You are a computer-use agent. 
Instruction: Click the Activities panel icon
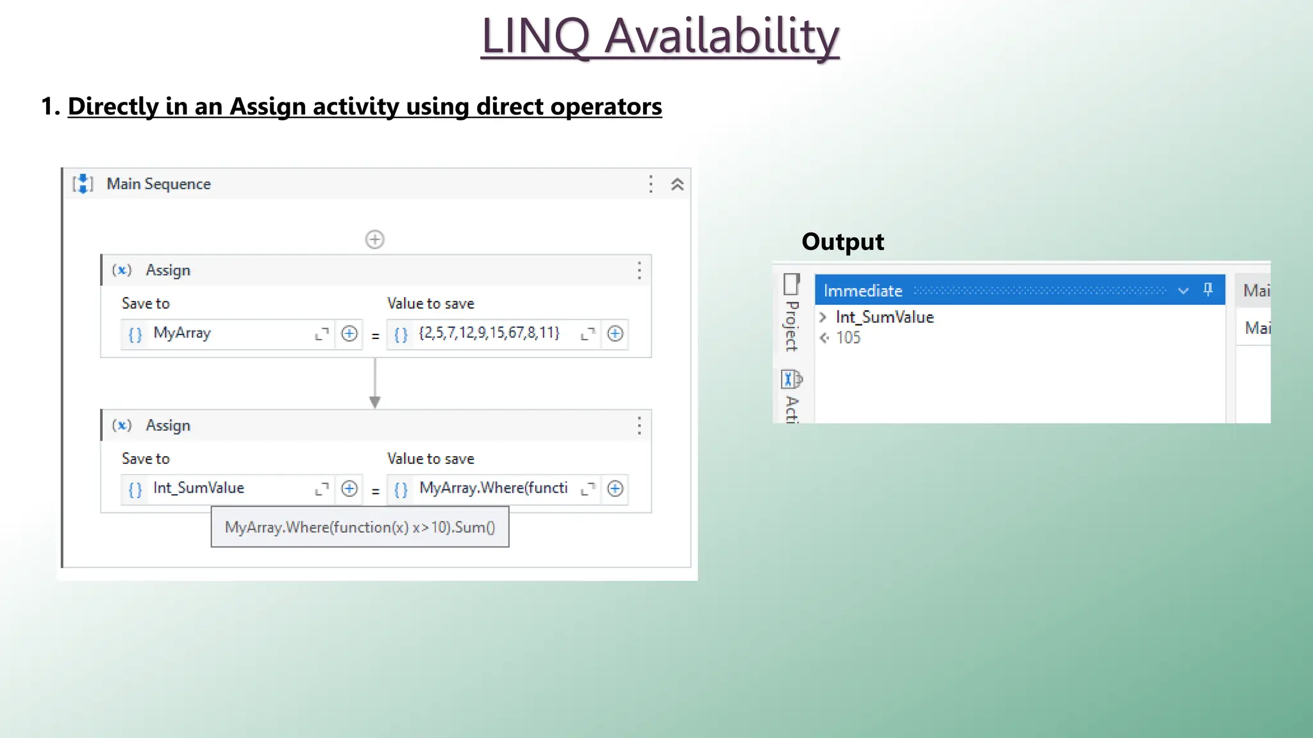(792, 379)
